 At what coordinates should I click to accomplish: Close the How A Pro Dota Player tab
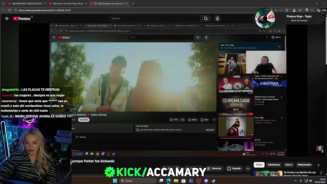pos(86,4)
